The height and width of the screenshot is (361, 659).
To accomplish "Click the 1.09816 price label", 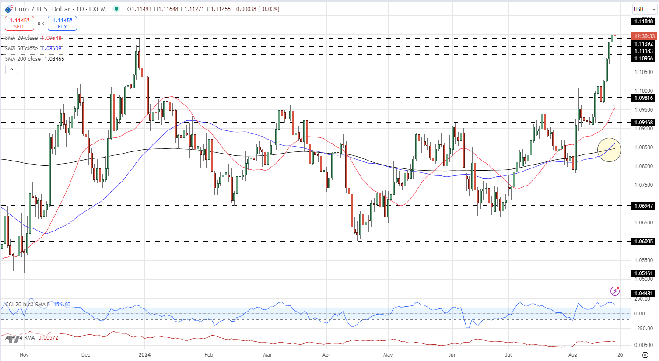I will tap(644, 98).
